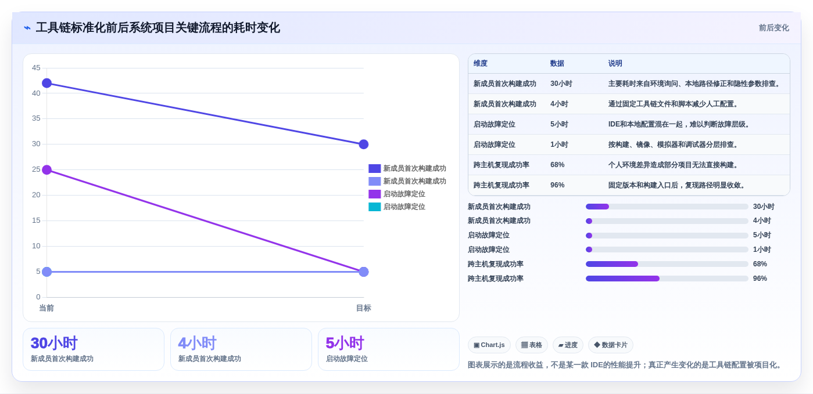This screenshot has height=394, width=813.
Task: Click the 进度 chip
Action: 568,345
